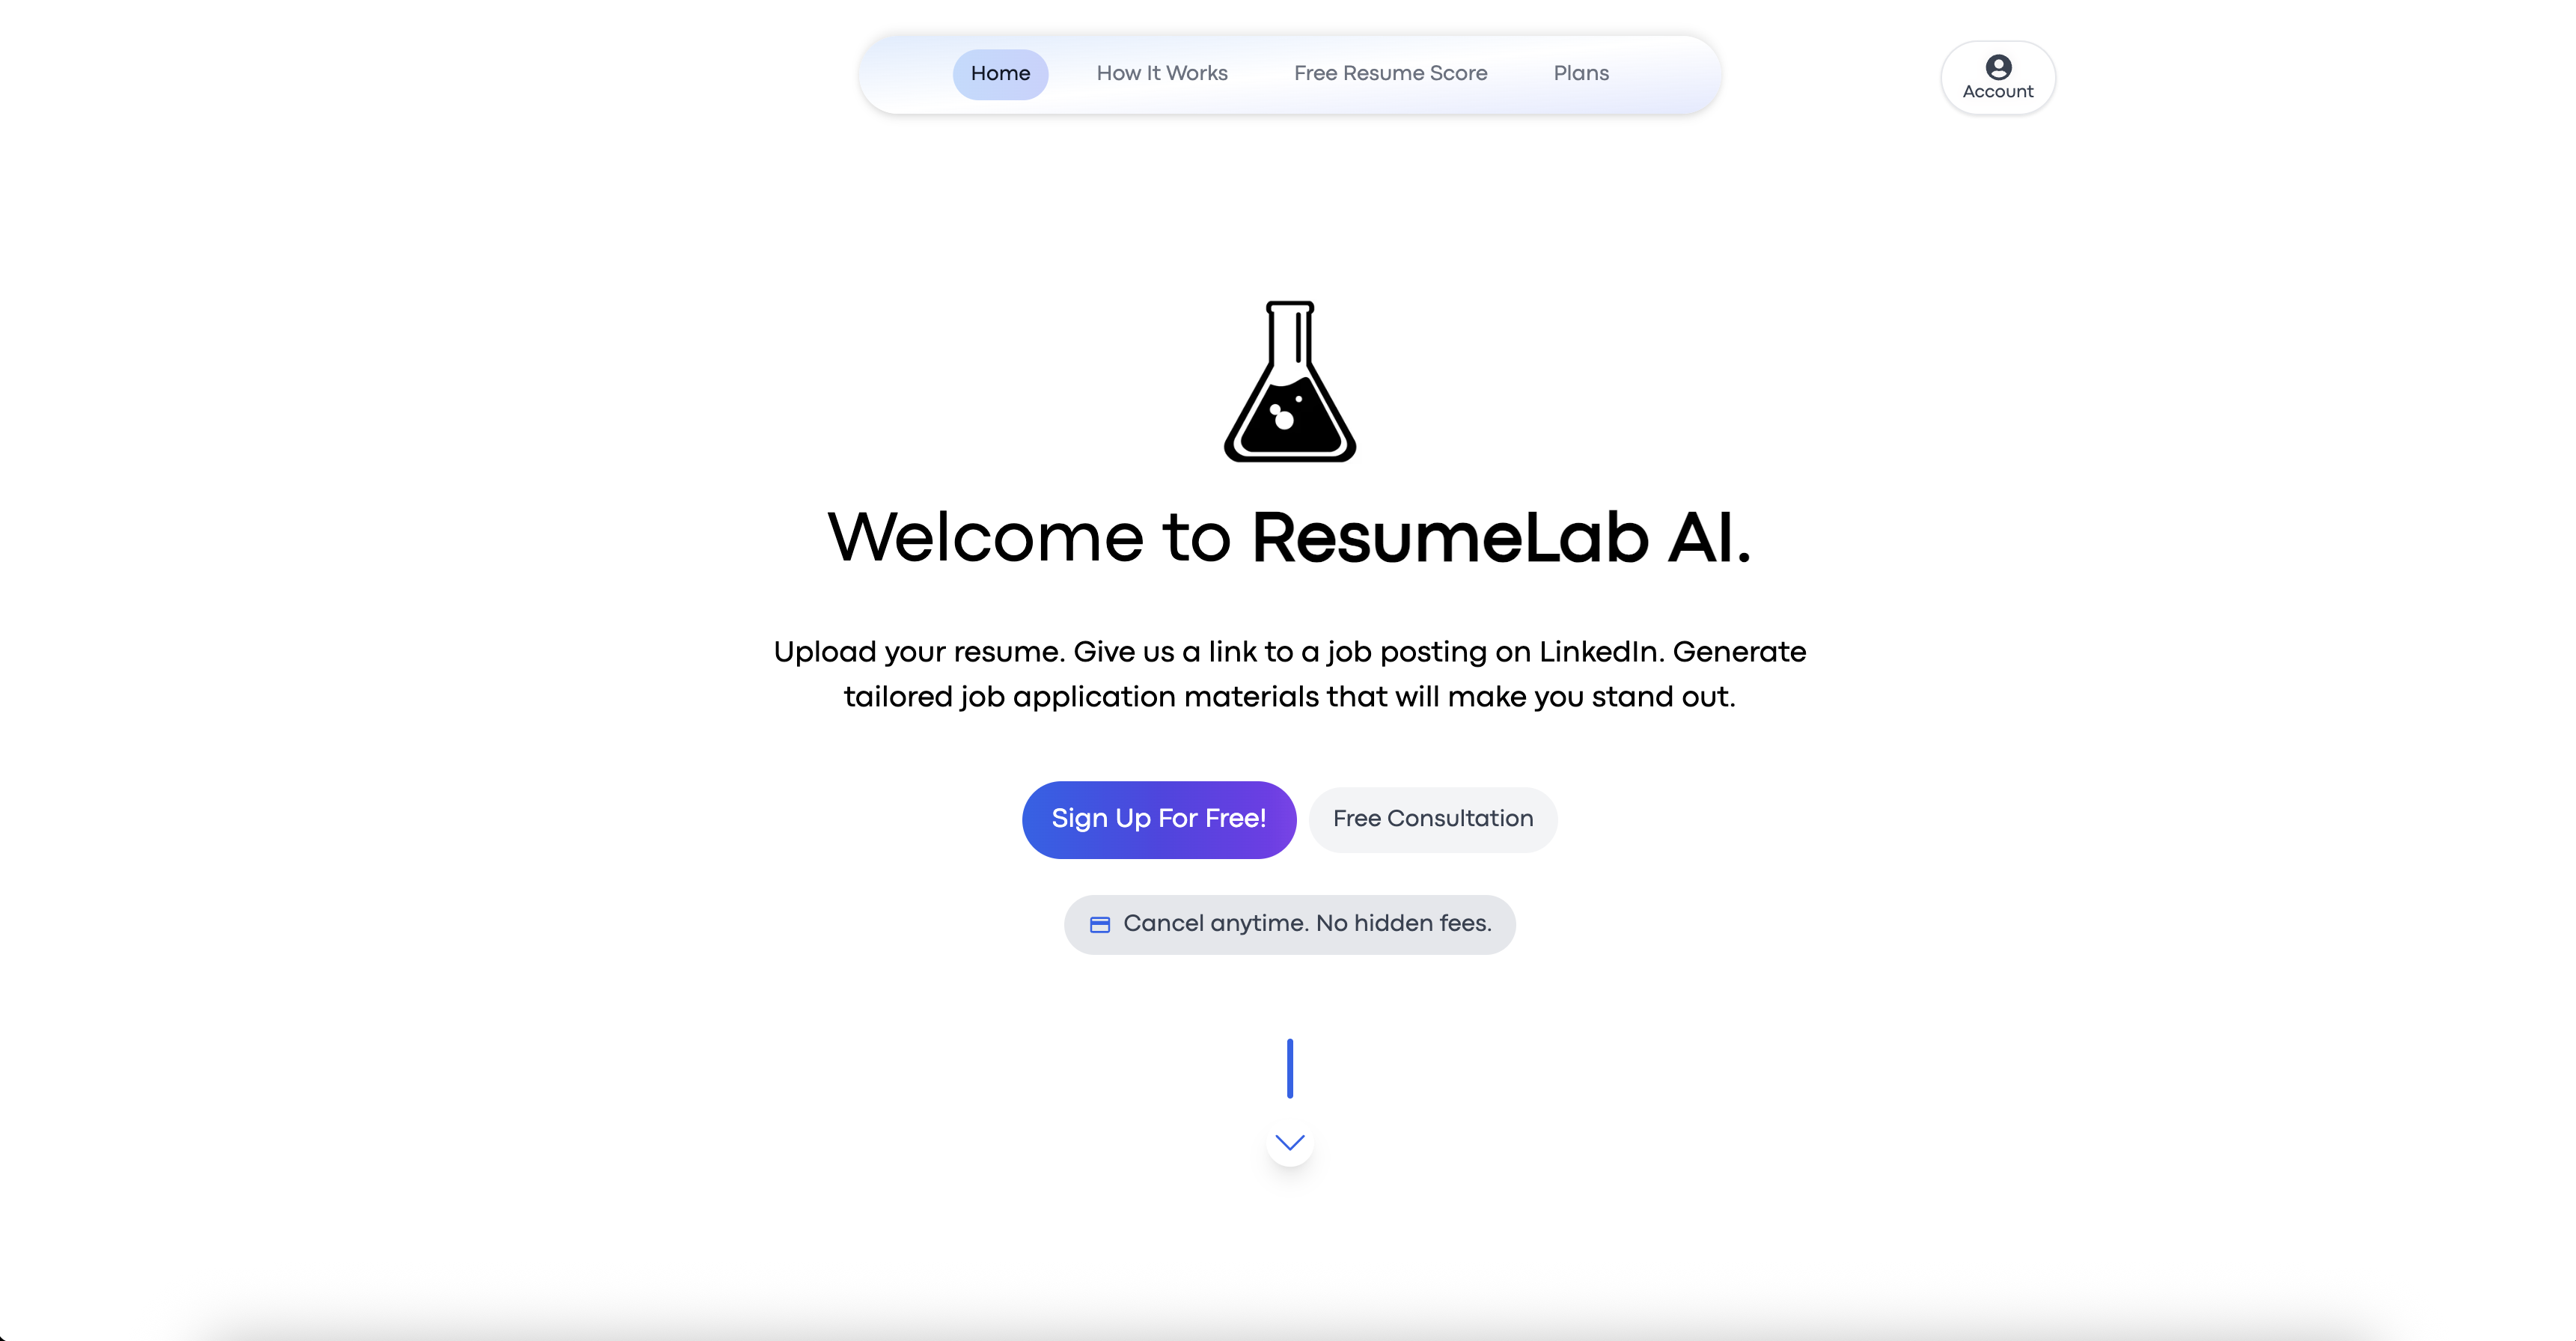The width and height of the screenshot is (2576, 1341).
Task: Click the blue vertical scroll indicator line
Action: point(1290,1068)
